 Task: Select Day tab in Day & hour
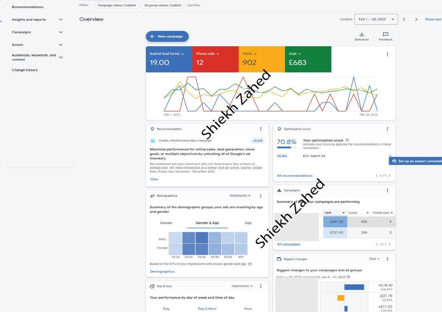[x=166, y=309]
